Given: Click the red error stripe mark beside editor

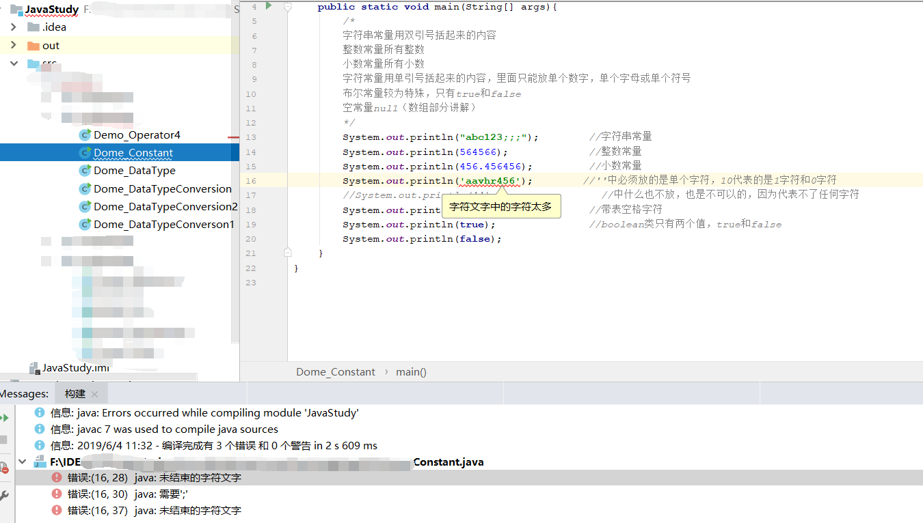Looking at the screenshot, I should 233,137.
